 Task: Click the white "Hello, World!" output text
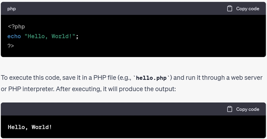30,127
